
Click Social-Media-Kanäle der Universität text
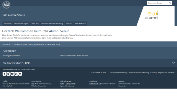[x=19, y=69]
